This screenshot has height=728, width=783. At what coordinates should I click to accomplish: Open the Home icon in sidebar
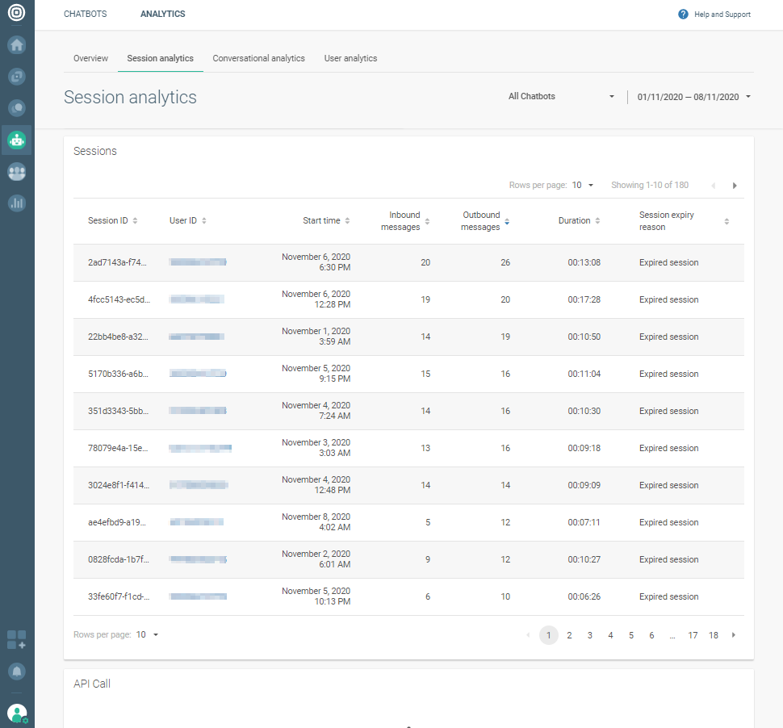[x=17, y=44]
